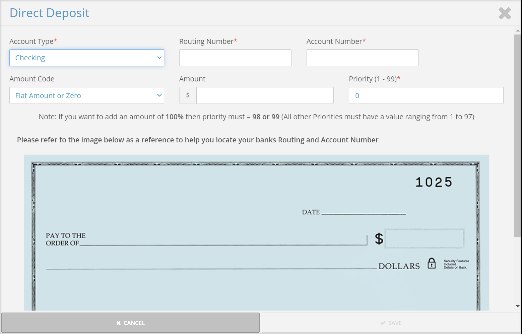Click the X icon inside the Cancel button
This screenshot has height=334, width=522.
pyautogui.click(x=118, y=323)
